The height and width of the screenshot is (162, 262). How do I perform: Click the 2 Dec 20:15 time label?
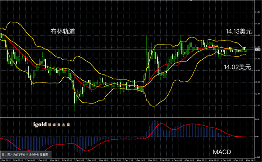tap(6, 161)
